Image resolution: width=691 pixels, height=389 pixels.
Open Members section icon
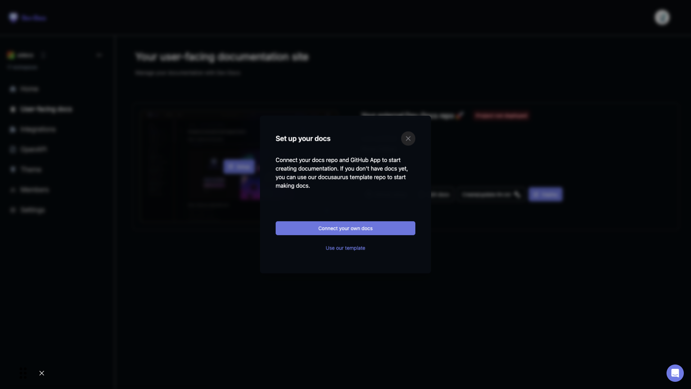click(x=13, y=189)
